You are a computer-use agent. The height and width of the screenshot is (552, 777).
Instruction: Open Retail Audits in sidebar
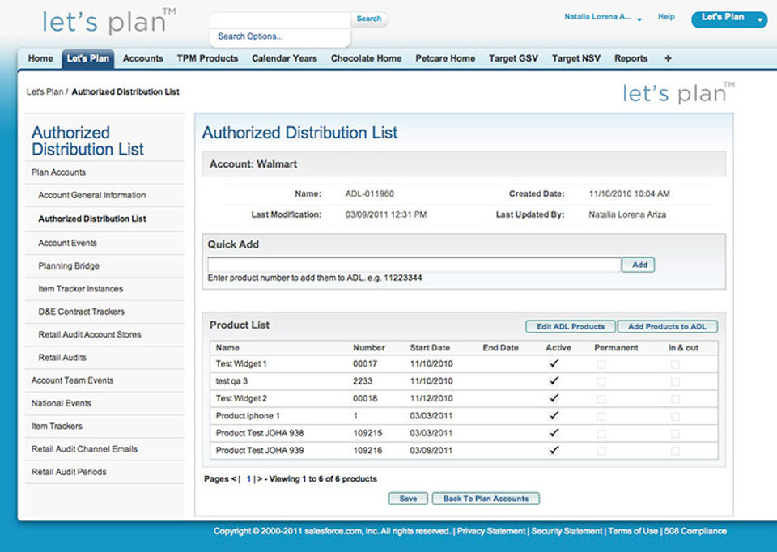[x=62, y=357]
